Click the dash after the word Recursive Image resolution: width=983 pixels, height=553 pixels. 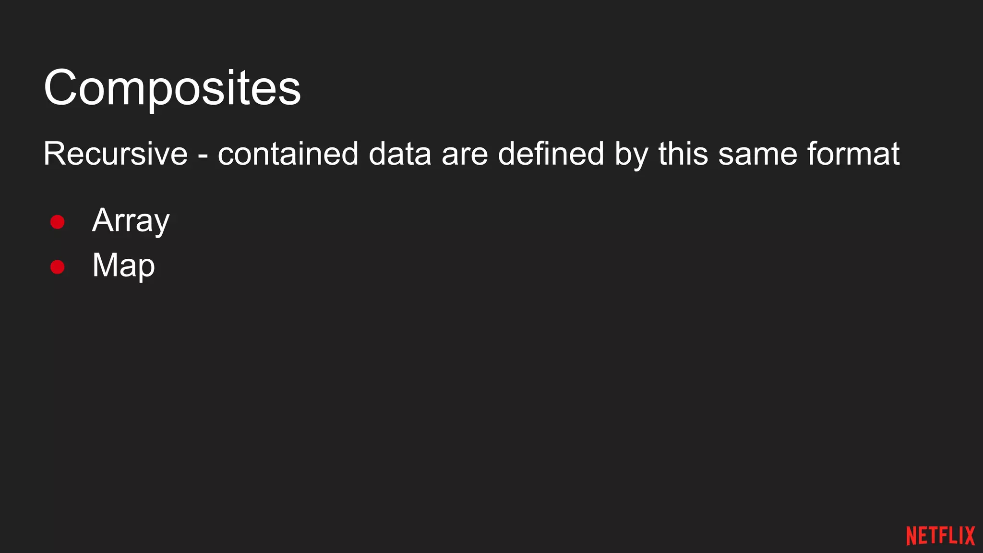[x=203, y=157]
